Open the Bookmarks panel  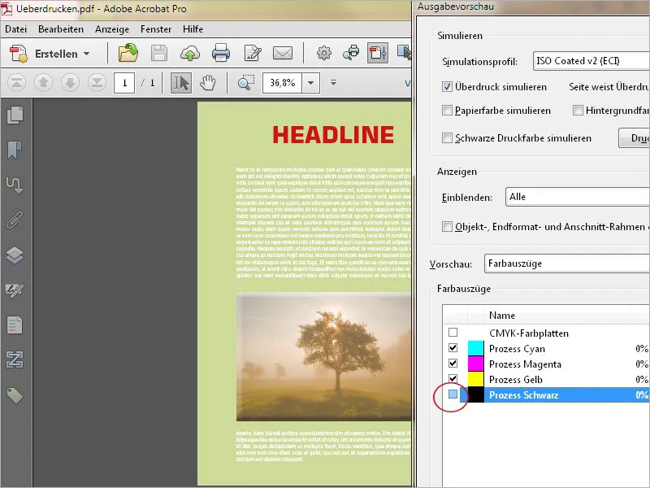[15, 150]
